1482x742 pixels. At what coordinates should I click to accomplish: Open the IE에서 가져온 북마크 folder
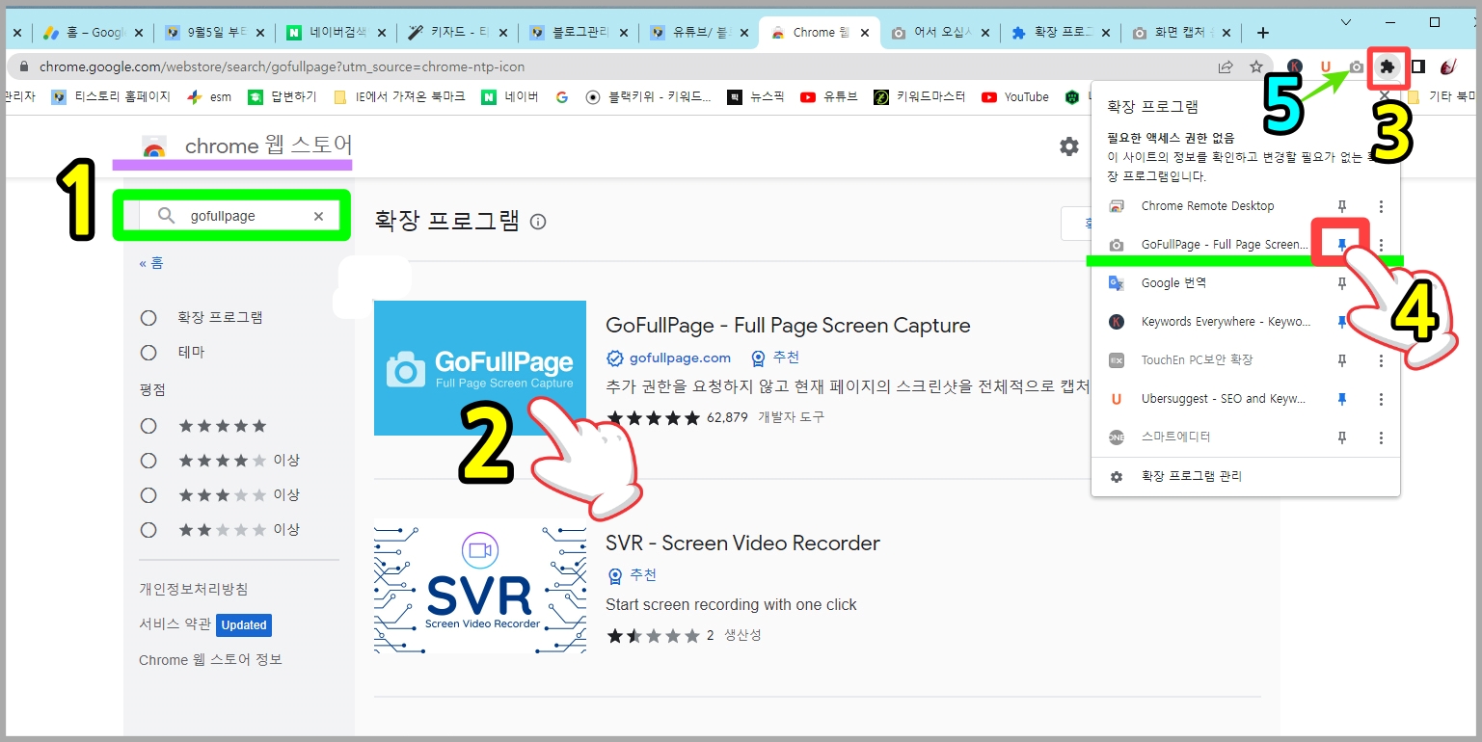[x=399, y=96]
